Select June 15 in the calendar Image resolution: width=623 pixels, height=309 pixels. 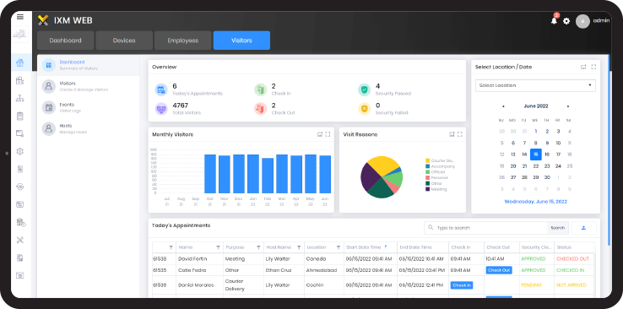point(535,154)
